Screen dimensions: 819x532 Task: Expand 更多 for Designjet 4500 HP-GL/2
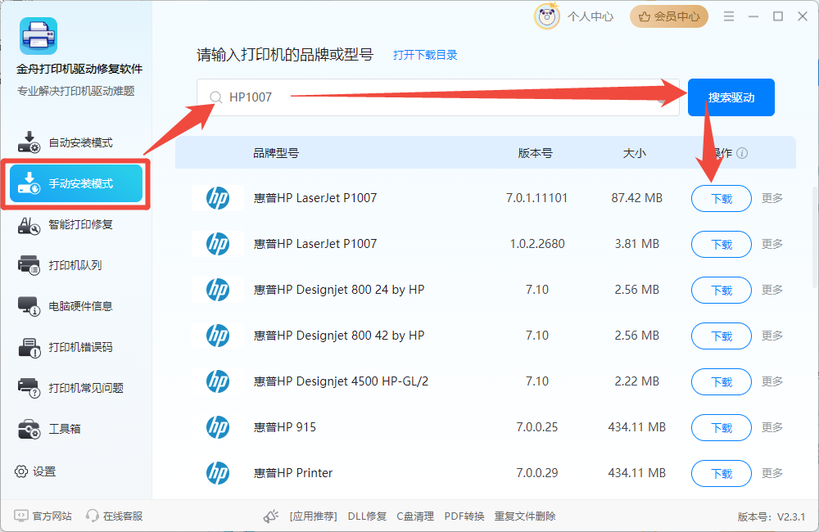tap(772, 381)
